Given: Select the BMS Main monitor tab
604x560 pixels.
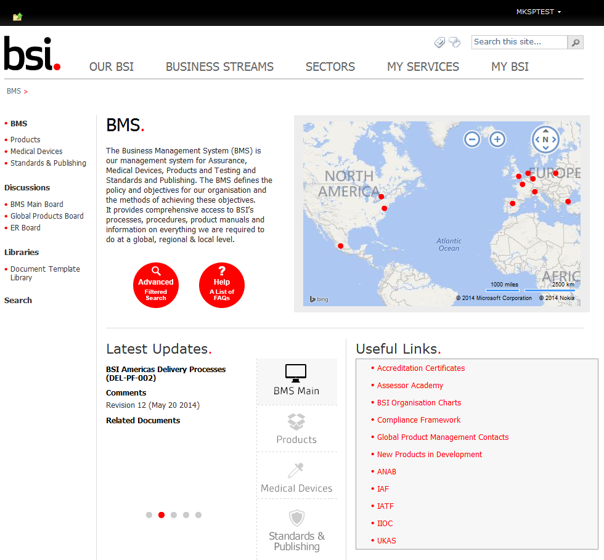Looking at the screenshot, I should pos(296,382).
